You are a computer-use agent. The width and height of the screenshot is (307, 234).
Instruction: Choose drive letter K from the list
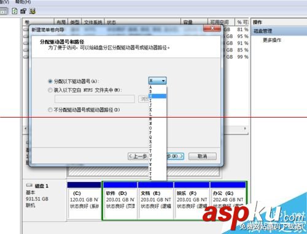[x=157, y=110]
